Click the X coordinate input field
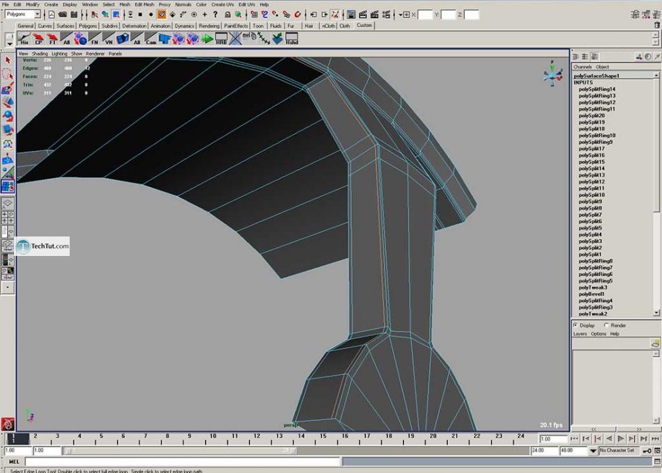 pyautogui.click(x=425, y=15)
